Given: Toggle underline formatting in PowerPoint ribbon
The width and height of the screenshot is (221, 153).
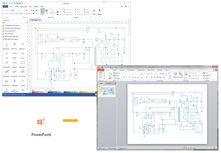Looking at the screenshot, I should [x=129, y=77].
